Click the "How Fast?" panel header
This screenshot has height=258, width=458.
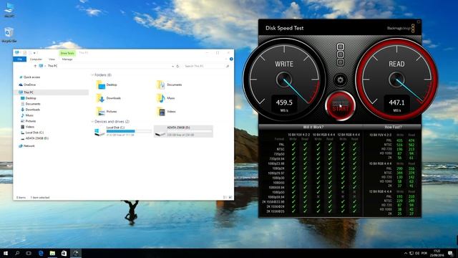click(393, 127)
